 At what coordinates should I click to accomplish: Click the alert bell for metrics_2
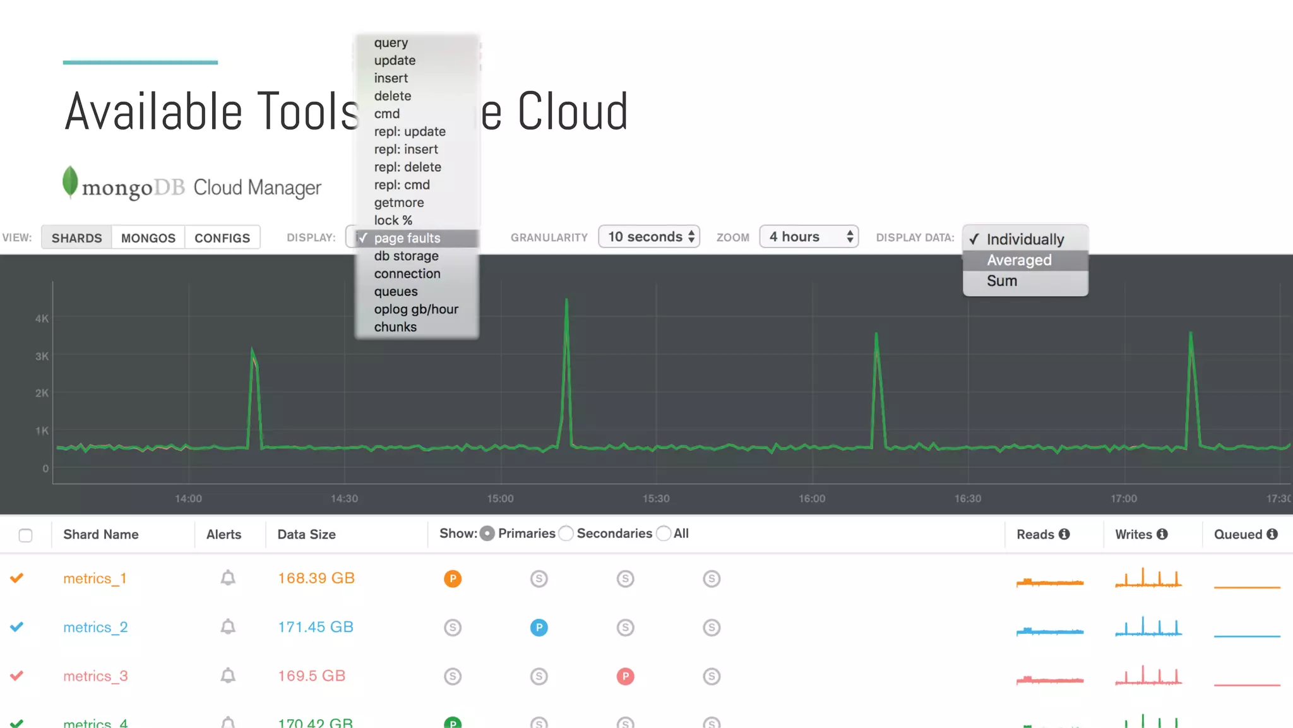click(228, 626)
